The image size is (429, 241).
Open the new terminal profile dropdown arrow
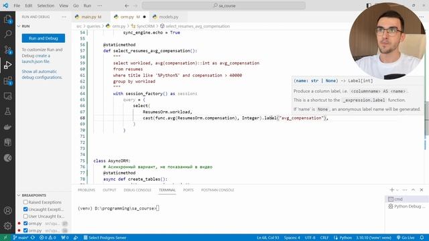397,190
